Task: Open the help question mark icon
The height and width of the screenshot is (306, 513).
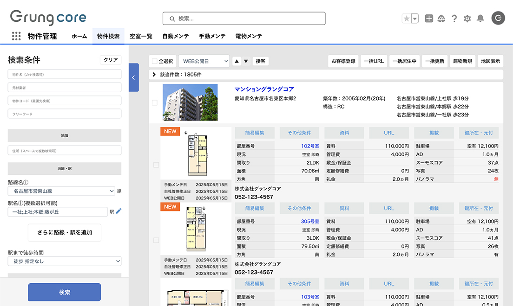Action: click(x=454, y=19)
